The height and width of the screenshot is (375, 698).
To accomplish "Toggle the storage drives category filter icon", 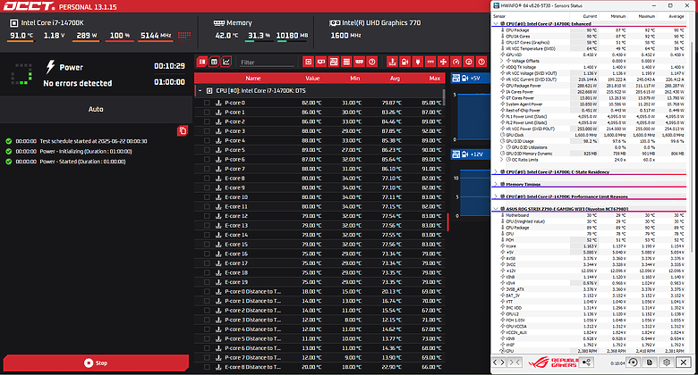I will point(346,62).
